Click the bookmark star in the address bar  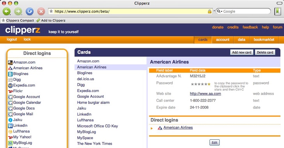(51, 11)
